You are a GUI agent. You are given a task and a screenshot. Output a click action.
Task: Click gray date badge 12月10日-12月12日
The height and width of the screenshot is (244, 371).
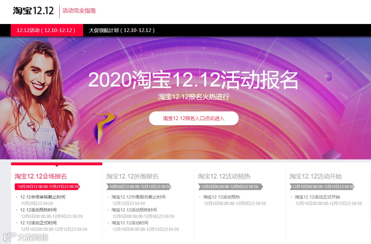pyautogui.click(x=322, y=187)
